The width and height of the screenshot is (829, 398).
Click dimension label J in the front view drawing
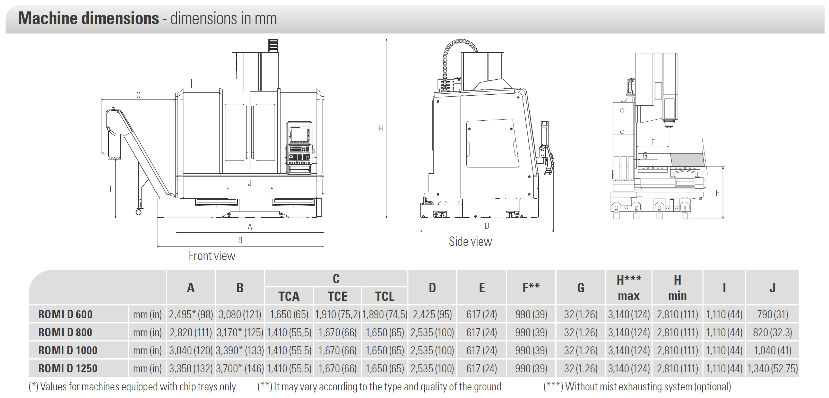pyautogui.click(x=250, y=183)
